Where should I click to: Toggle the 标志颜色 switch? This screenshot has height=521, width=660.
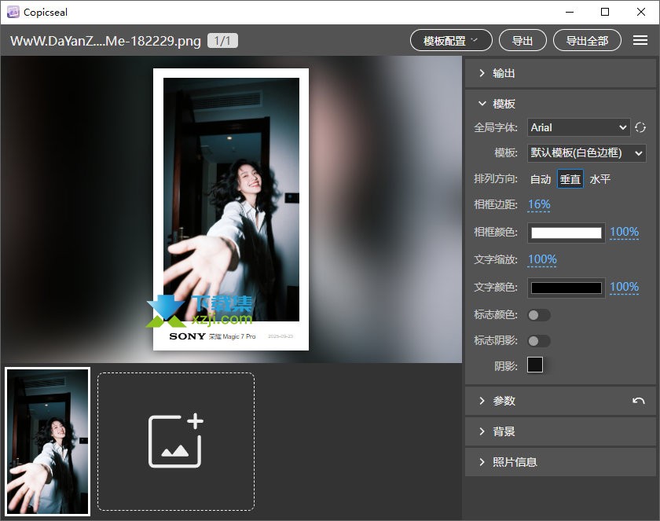point(539,315)
